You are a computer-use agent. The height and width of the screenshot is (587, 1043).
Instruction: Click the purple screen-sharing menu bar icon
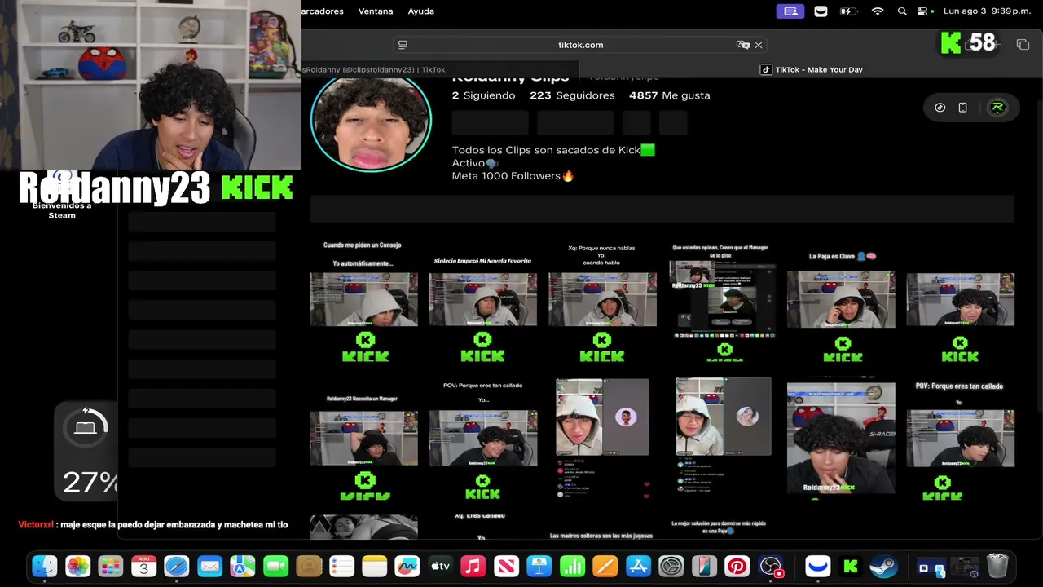[x=790, y=11]
